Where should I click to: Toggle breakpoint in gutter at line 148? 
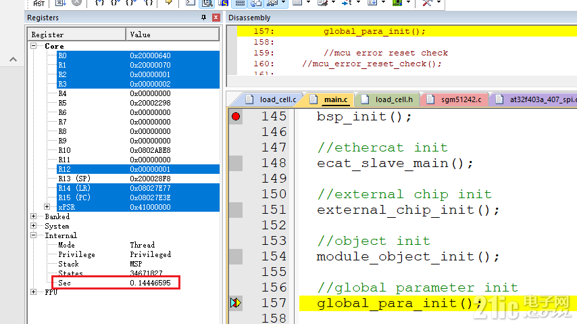236,163
